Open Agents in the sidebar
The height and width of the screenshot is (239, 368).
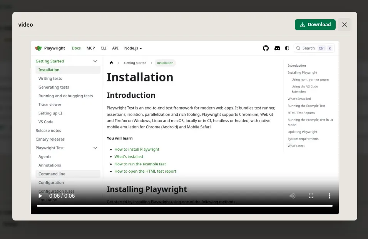[45, 157]
